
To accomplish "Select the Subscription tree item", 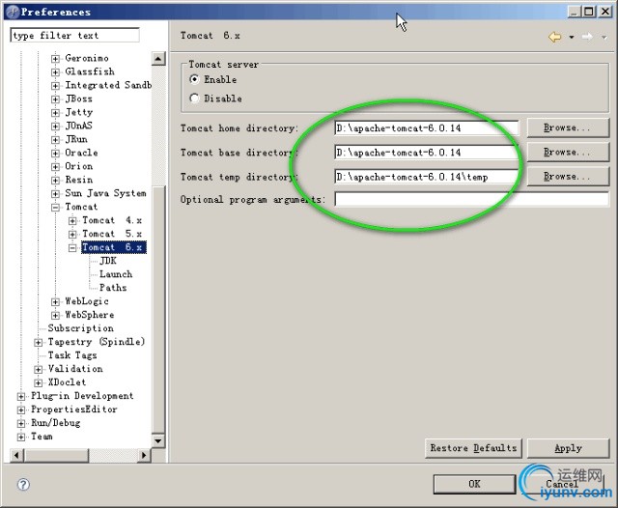I will (x=81, y=328).
